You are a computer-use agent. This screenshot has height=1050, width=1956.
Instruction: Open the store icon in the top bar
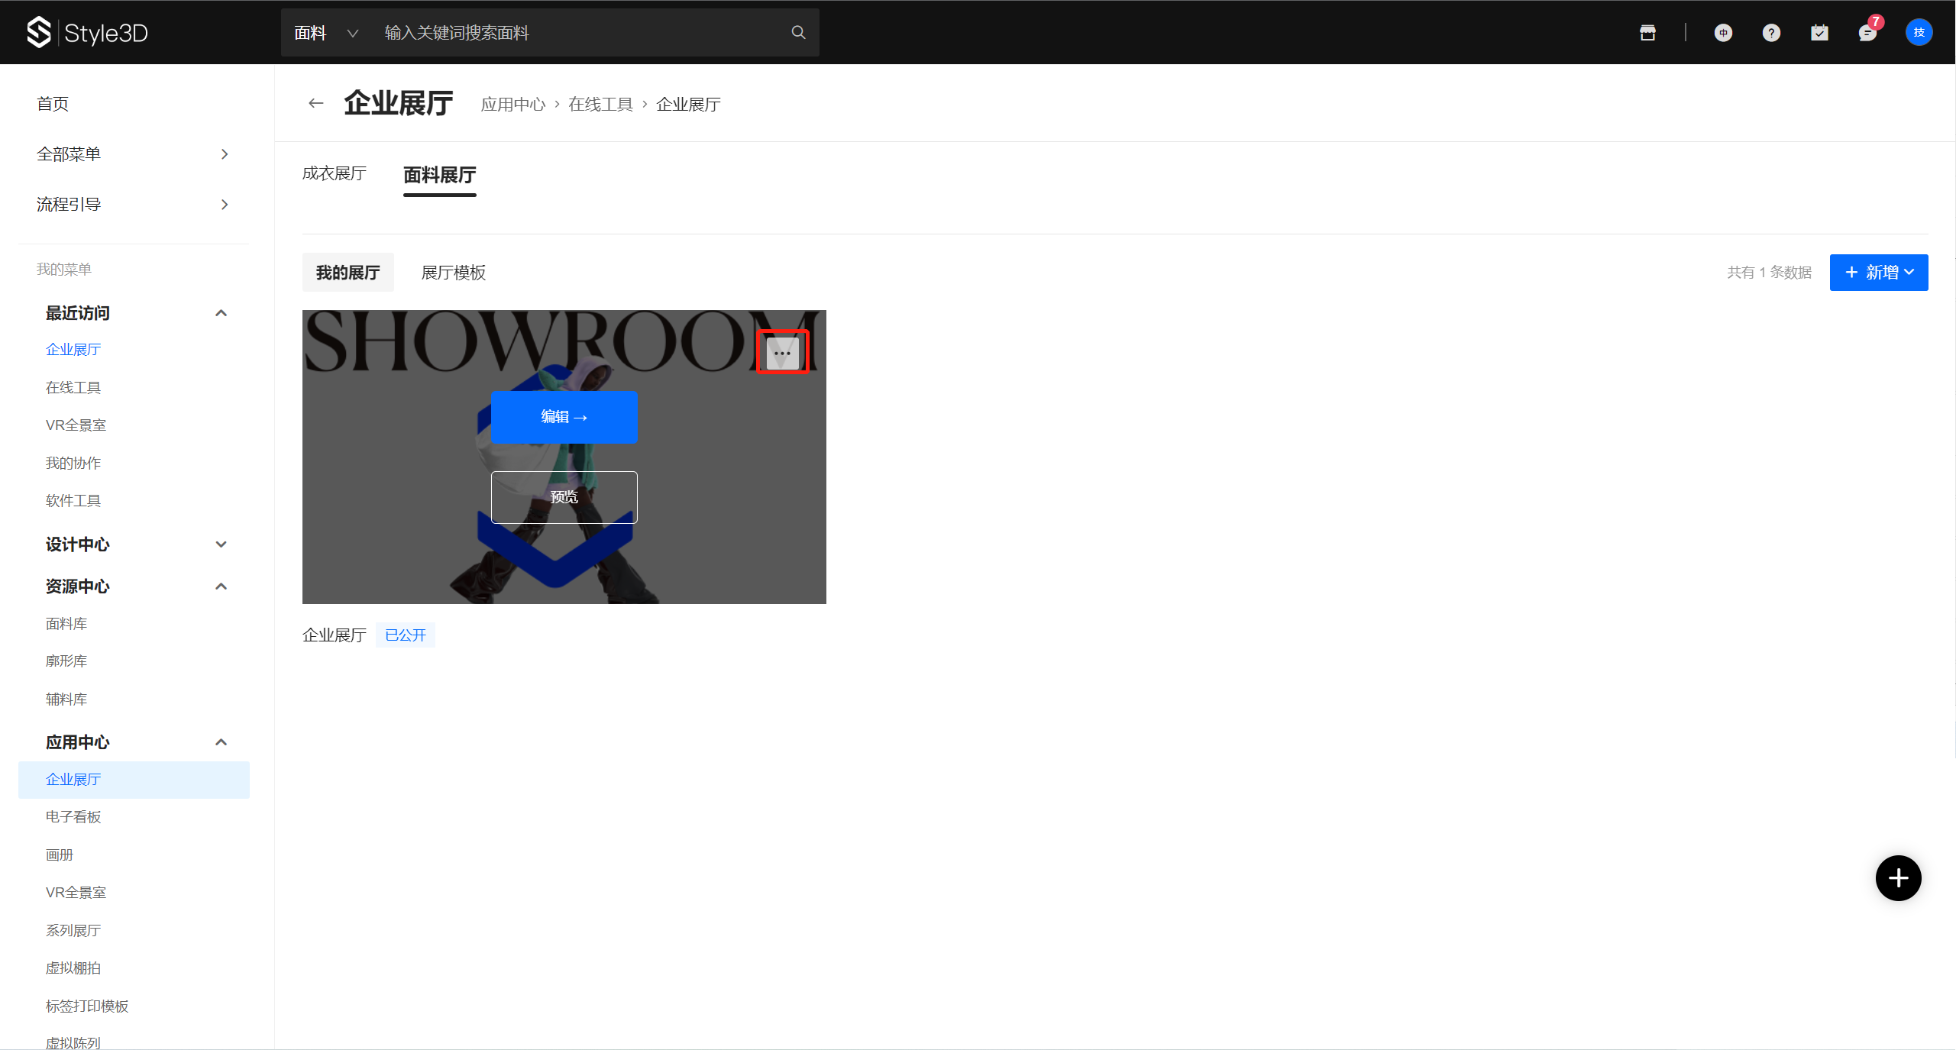(x=1647, y=32)
